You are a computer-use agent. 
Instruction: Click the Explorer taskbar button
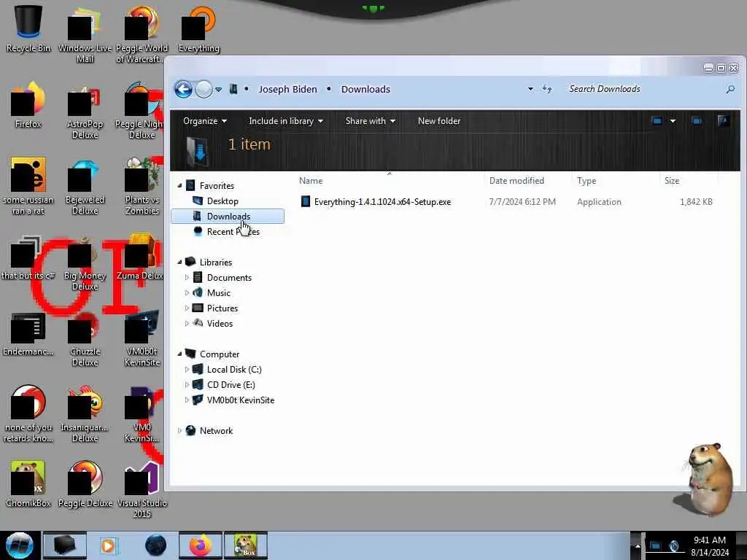pos(64,545)
